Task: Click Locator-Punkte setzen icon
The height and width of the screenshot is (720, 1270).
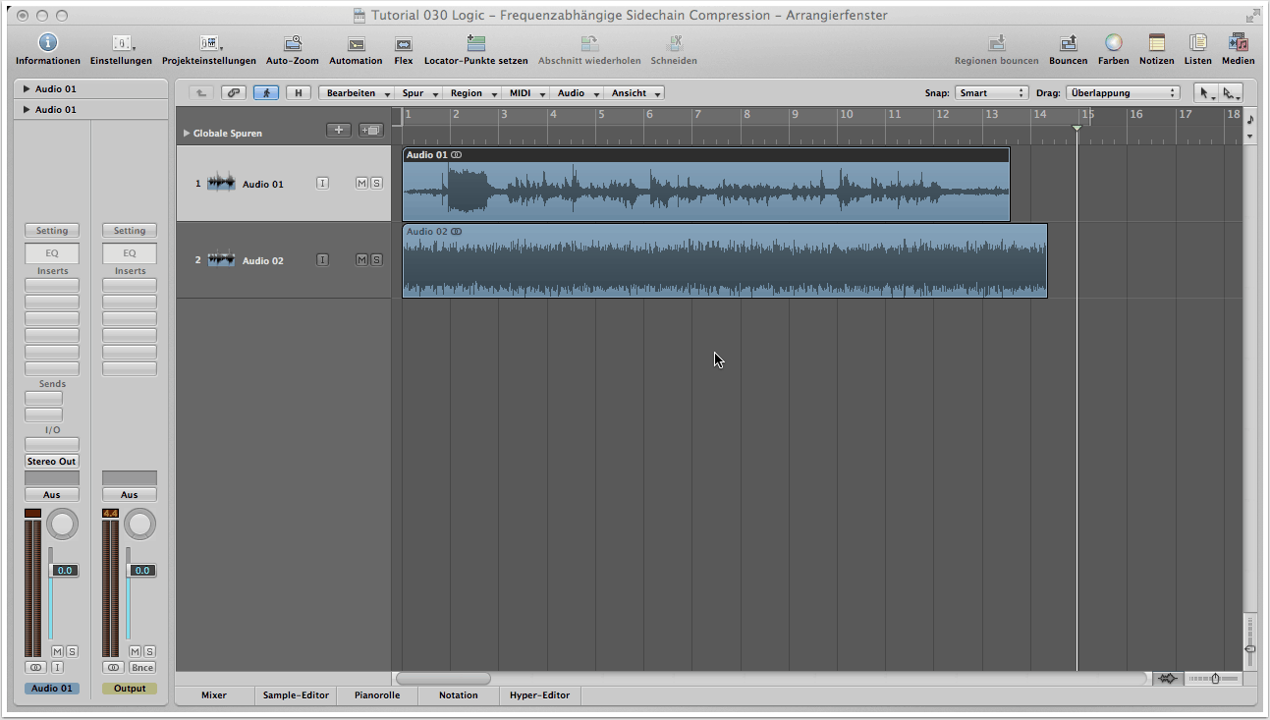Action: point(475,43)
